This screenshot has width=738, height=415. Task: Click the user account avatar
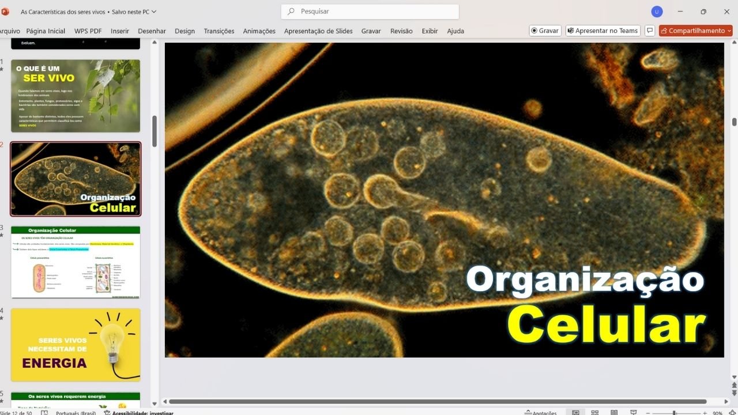[657, 12]
